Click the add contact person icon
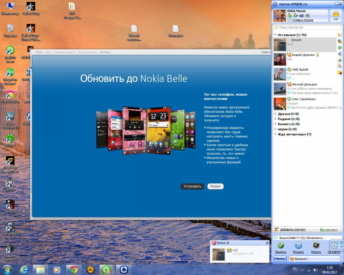The height and width of the screenshot is (275, 344). click(x=276, y=230)
